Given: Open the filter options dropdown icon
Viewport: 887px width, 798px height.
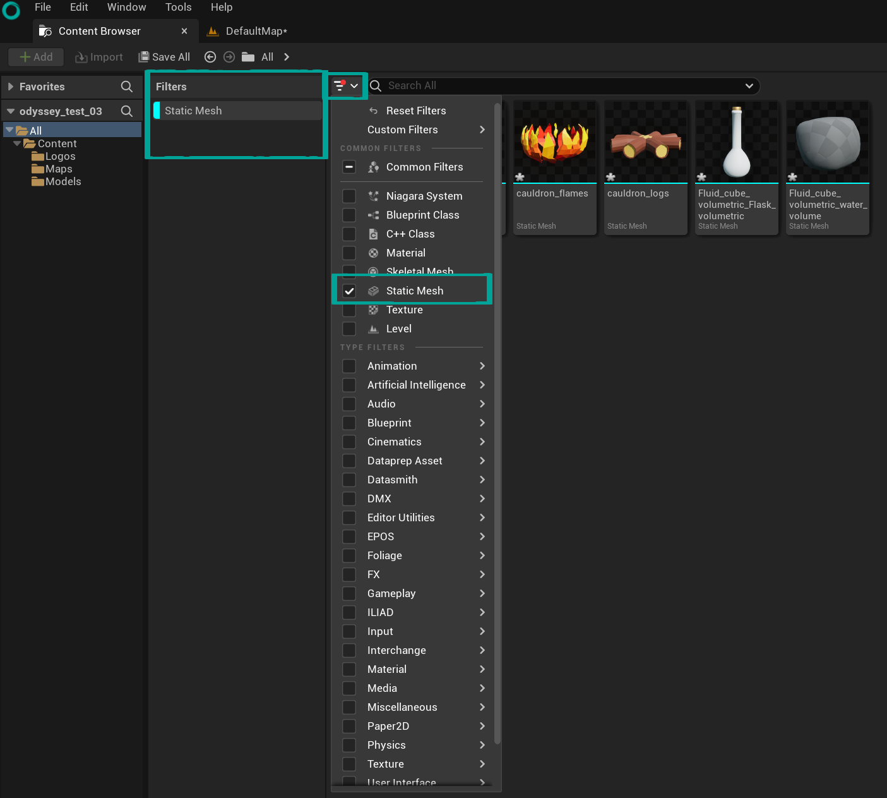Looking at the screenshot, I should pos(345,86).
